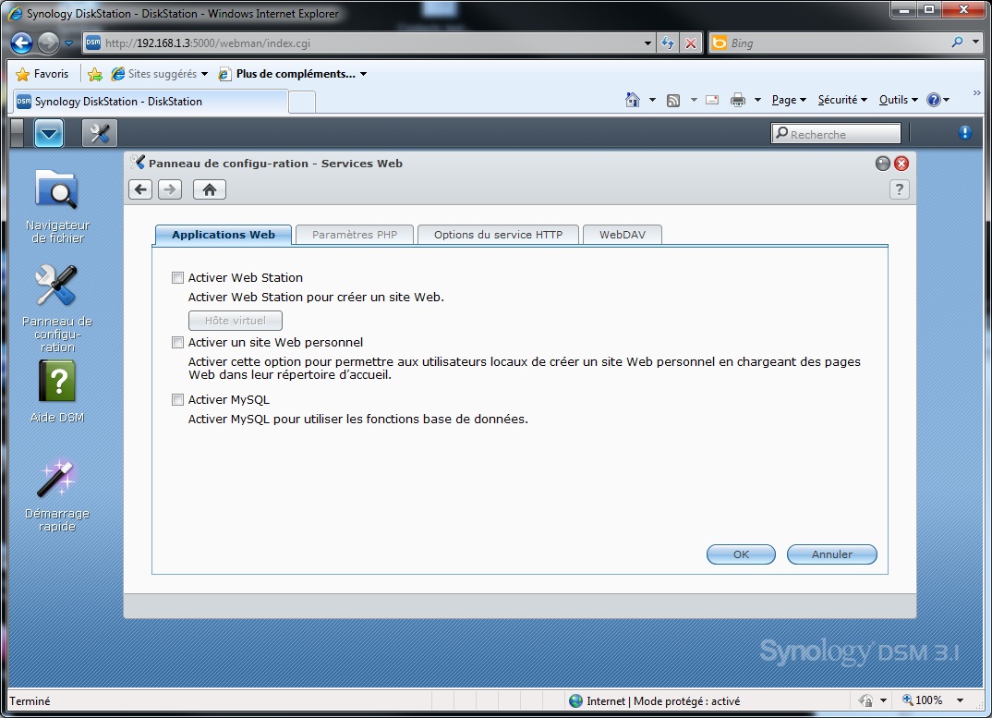Open the Sites suggérés dropdown
This screenshot has width=992, height=718.
(204, 74)
